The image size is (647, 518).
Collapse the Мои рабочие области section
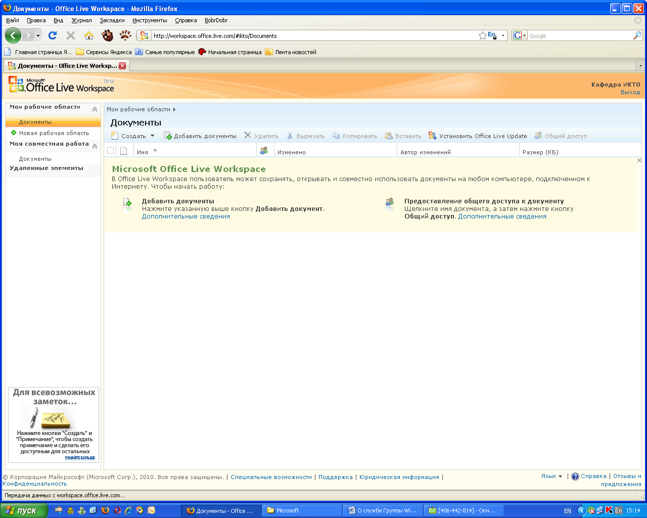tap(95, 109)
